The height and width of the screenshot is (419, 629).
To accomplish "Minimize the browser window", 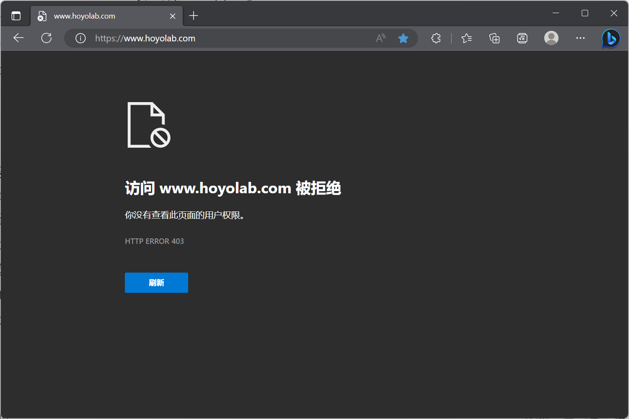I will pyautogui.click(x=556, y=13).
